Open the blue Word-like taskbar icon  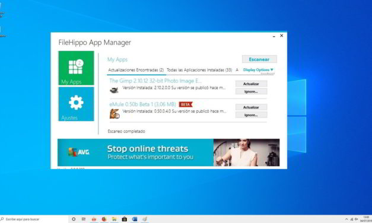(135, 219)
